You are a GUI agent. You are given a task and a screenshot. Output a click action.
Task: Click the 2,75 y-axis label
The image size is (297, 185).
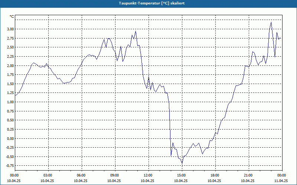click(10, 38)
